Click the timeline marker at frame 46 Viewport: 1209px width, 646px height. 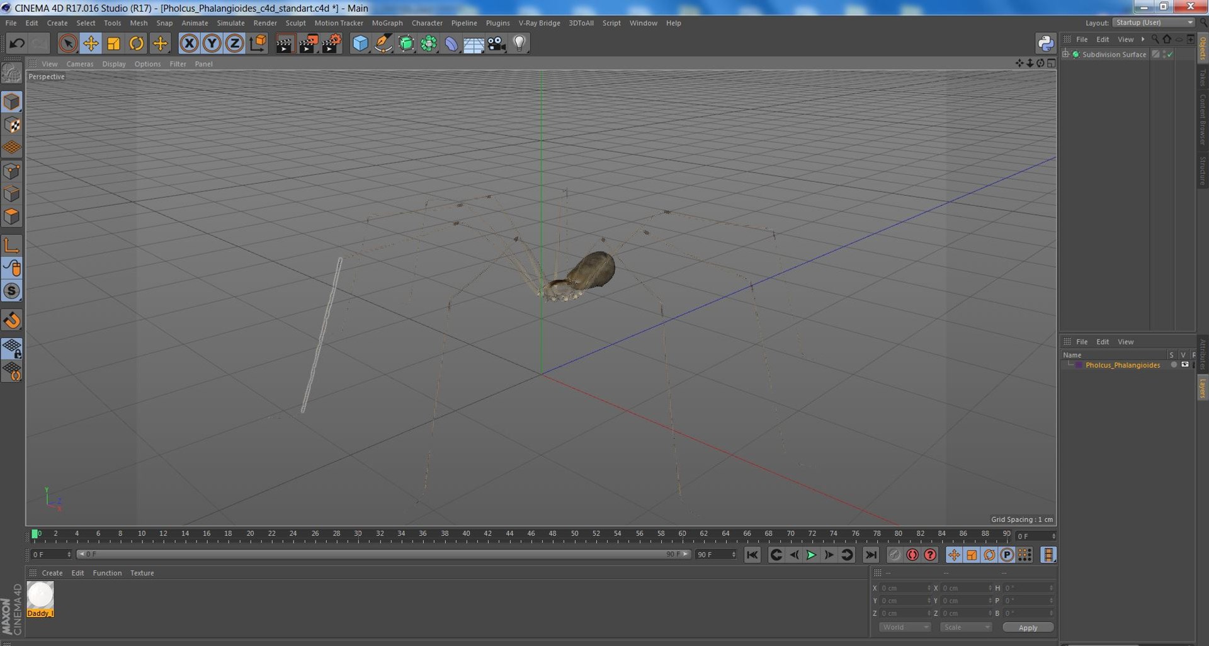click(x=531, y=534)
